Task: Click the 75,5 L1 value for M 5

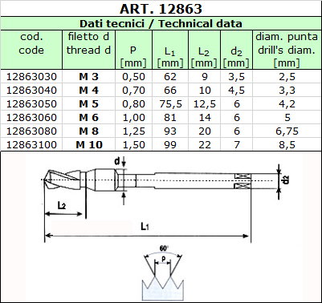Action: (170, 104)
